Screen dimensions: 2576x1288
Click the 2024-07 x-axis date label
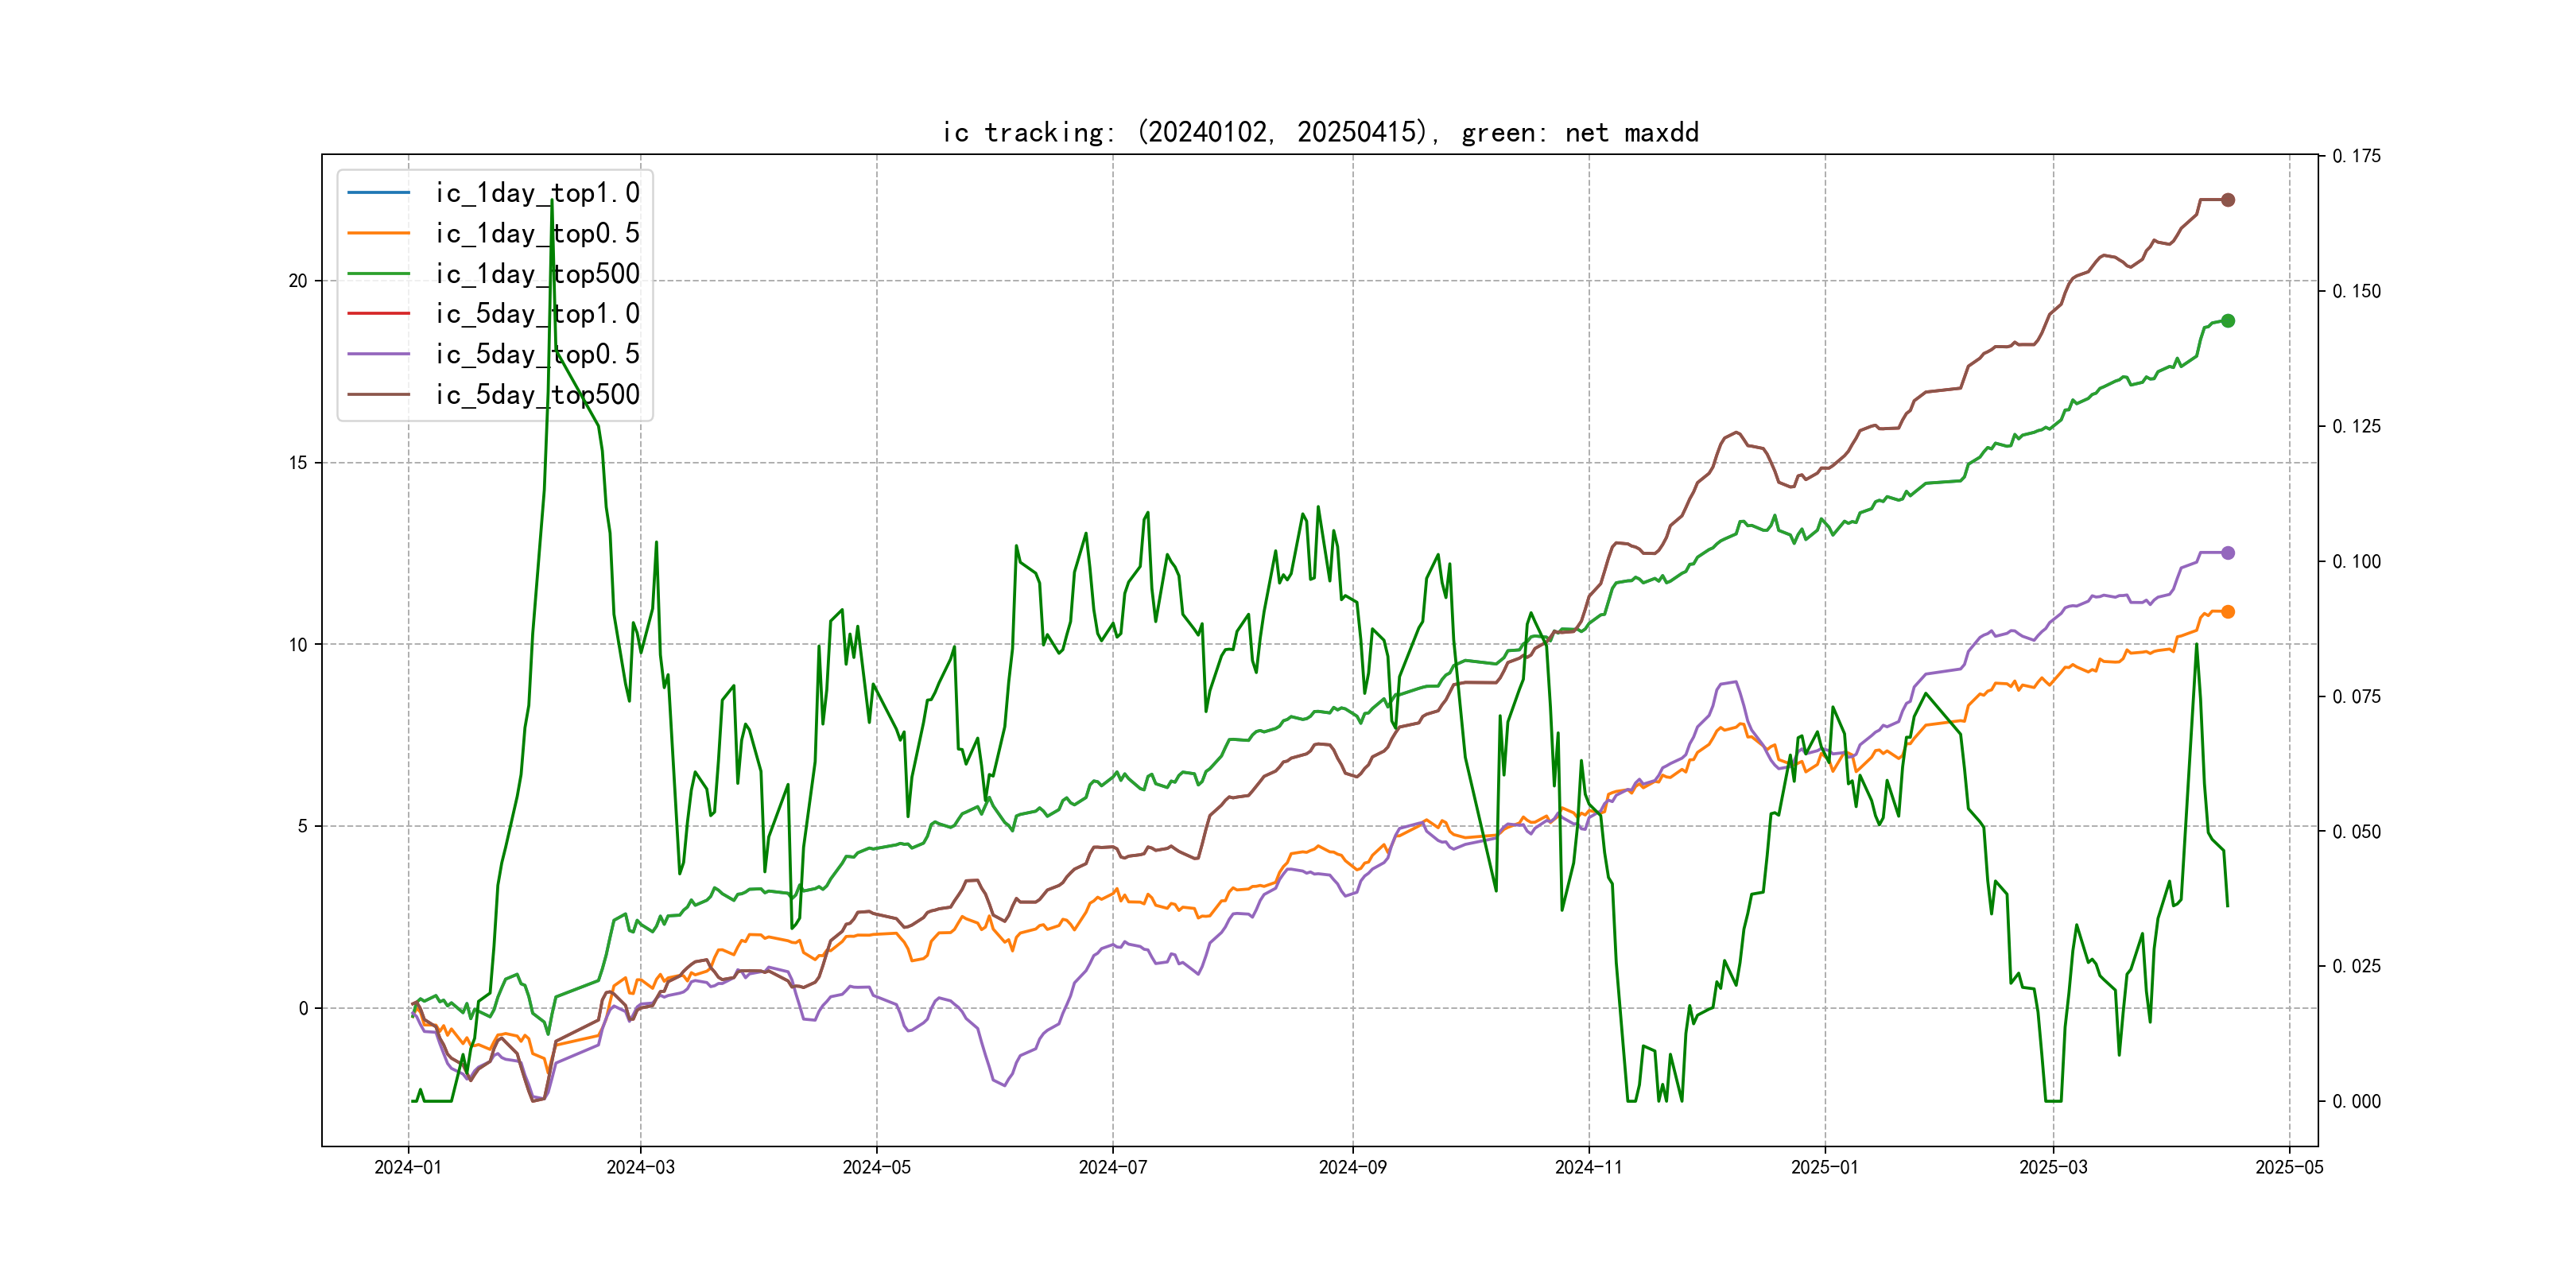pyautogui.click(x=1112, y=1167)
